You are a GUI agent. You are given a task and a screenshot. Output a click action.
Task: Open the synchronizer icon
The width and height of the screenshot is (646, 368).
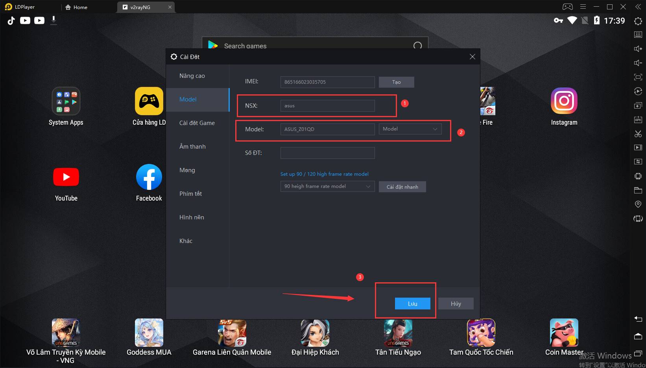638,162
